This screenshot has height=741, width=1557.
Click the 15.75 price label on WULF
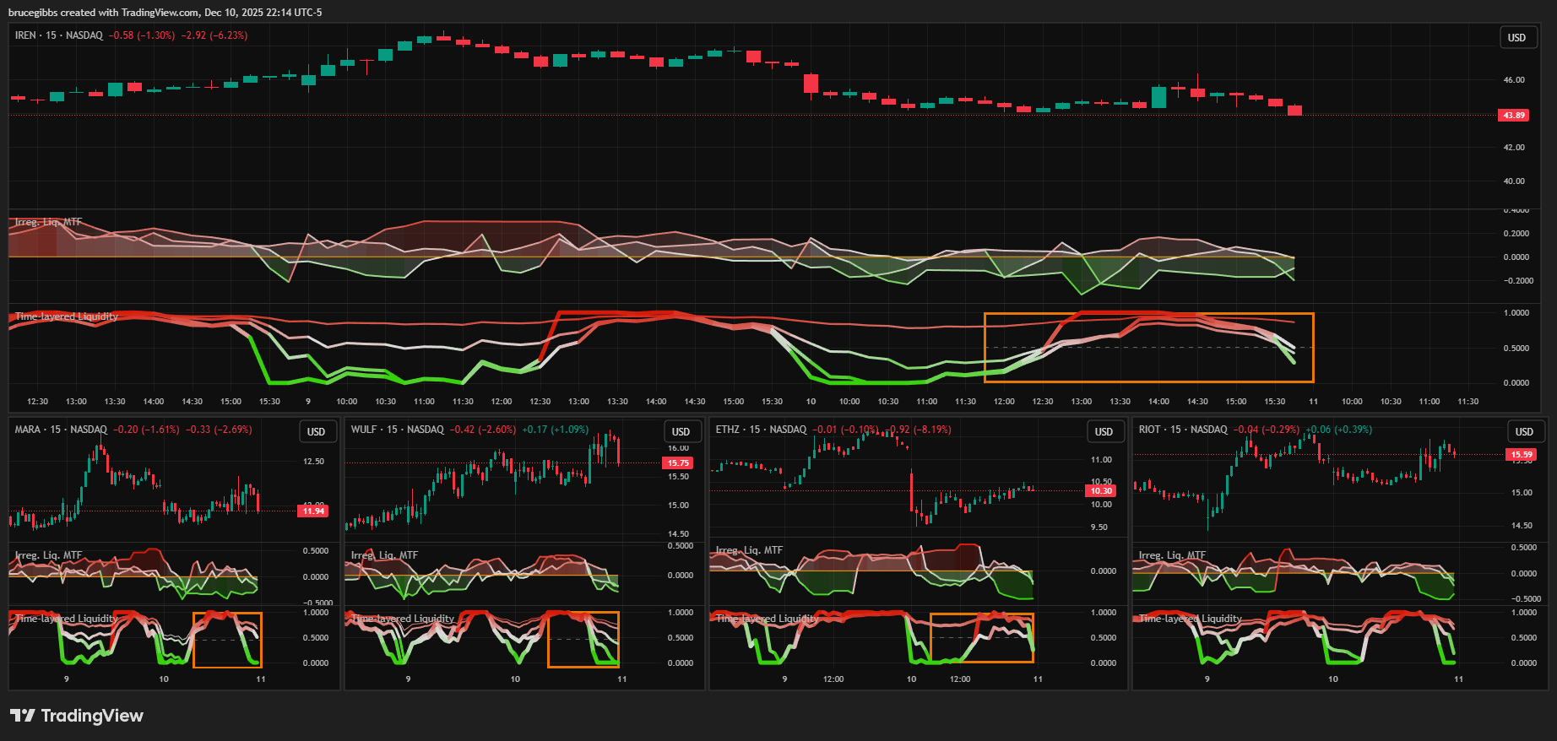(x=678, y=463)
